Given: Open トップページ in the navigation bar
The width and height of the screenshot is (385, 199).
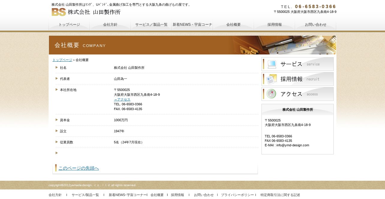Looking at the screenshot, I should pos(69,25).
